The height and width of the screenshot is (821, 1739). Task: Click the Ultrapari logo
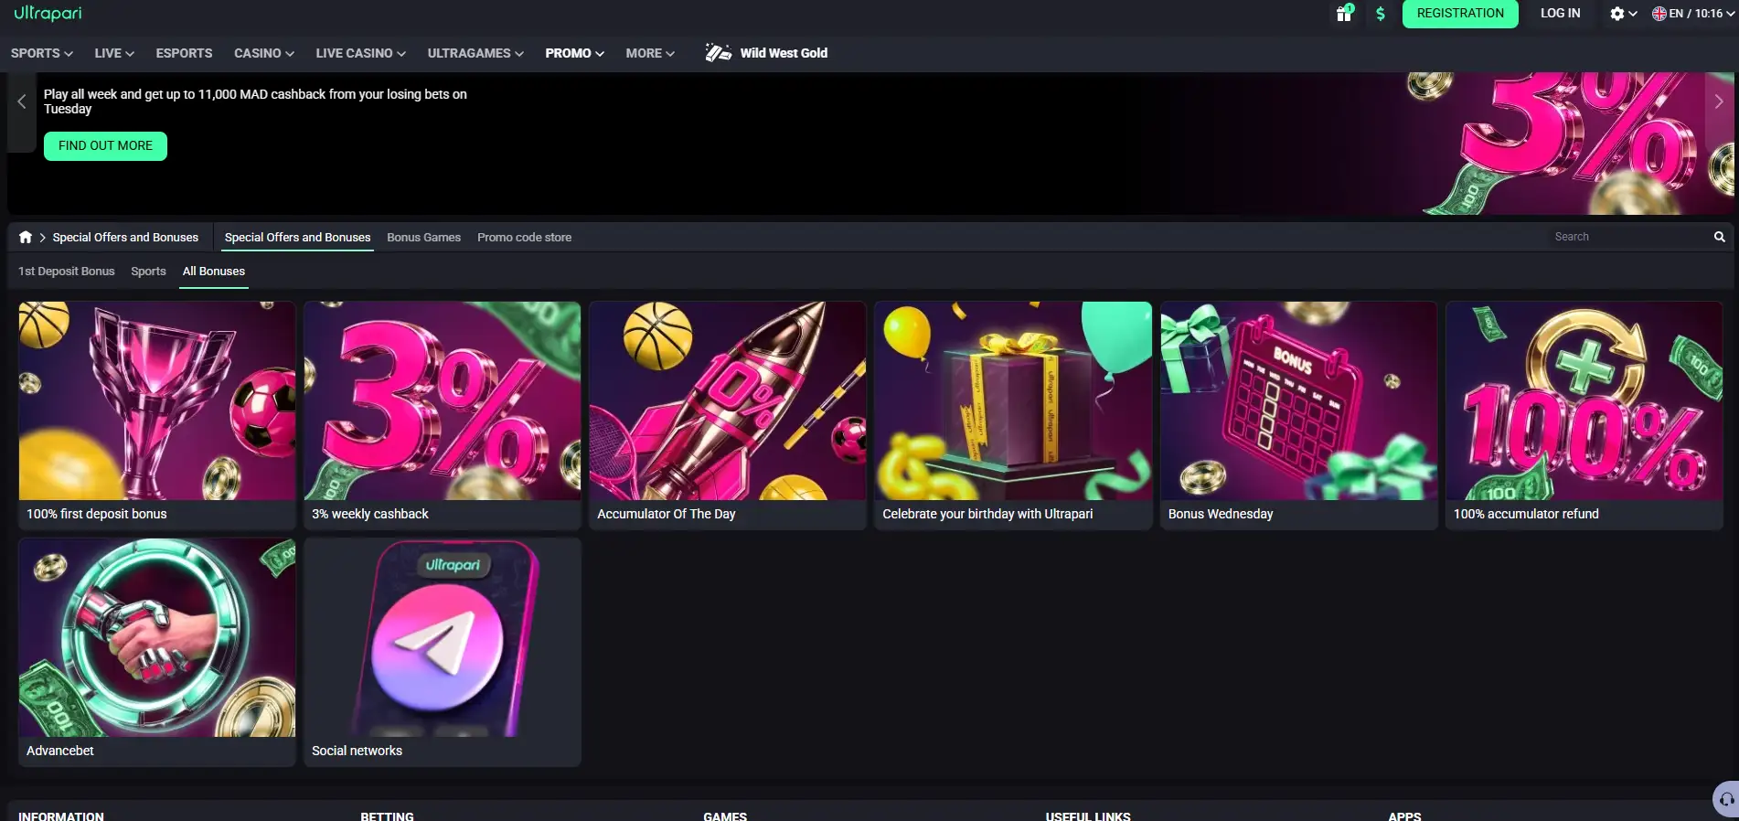[x=48, y=13]
